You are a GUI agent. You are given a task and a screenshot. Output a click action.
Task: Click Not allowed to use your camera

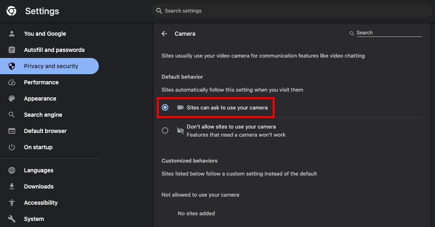coord(200,195)
